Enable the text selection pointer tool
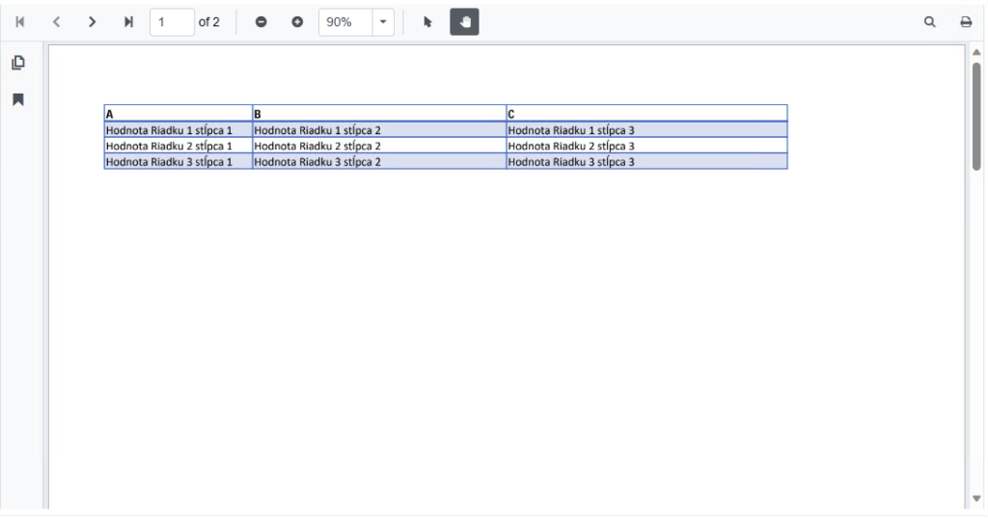The height and width of the screenshot is (518, 988). click(x=427, y=22)
